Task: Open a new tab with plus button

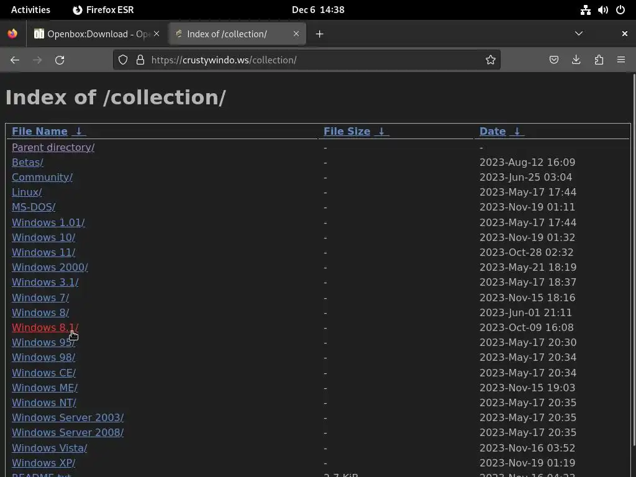Action: coord(320,34)
